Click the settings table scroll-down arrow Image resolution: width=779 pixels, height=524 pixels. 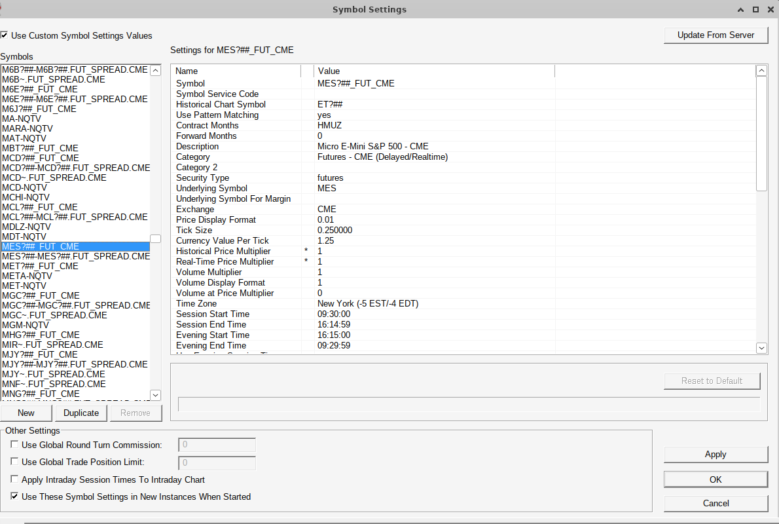761,348
